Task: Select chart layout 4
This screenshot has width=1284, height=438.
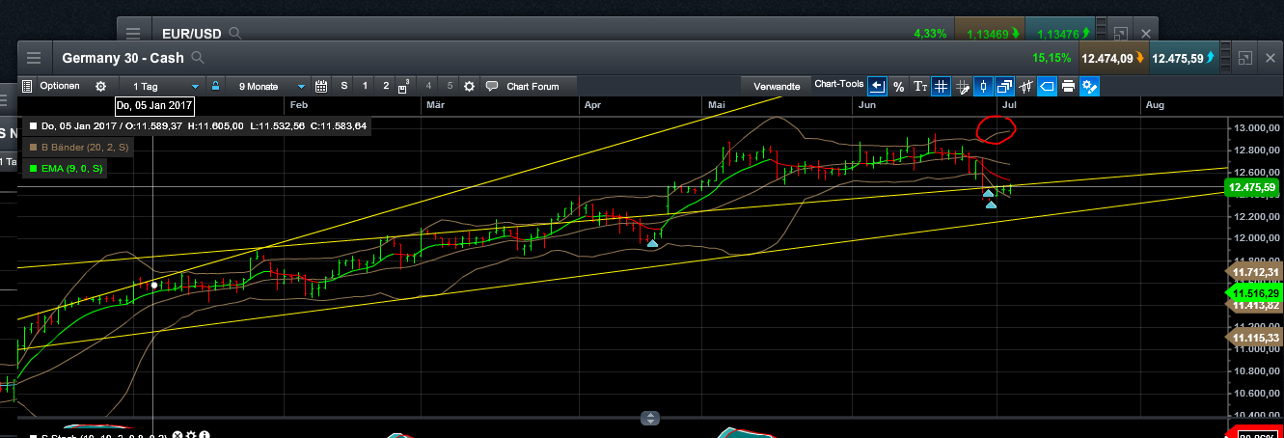Action: (x=428, y=86)
